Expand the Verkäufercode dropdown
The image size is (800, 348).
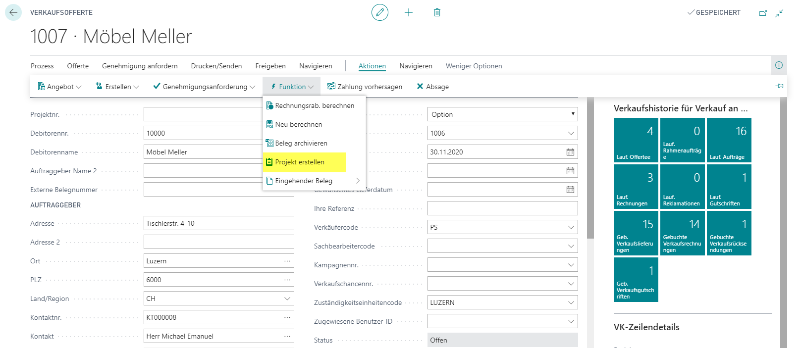coord(571,227)
